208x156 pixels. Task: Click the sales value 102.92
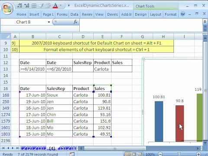point(102,127)
